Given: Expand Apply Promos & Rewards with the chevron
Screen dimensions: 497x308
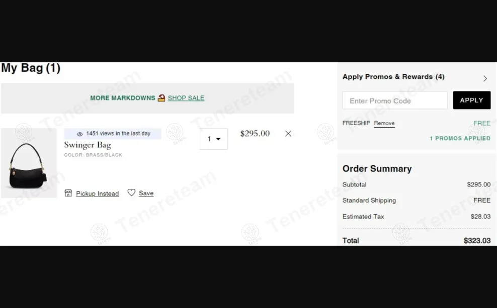Looking at the screenshot, I should [485, 78].
